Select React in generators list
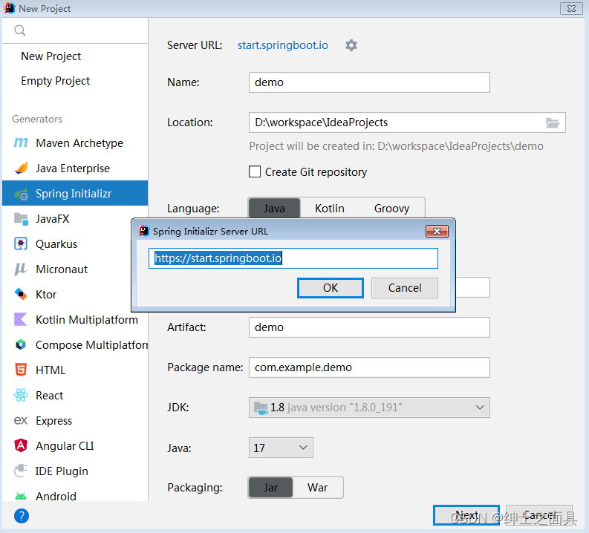The width and height of the screenshot is (589, 533). pos(75,395)
